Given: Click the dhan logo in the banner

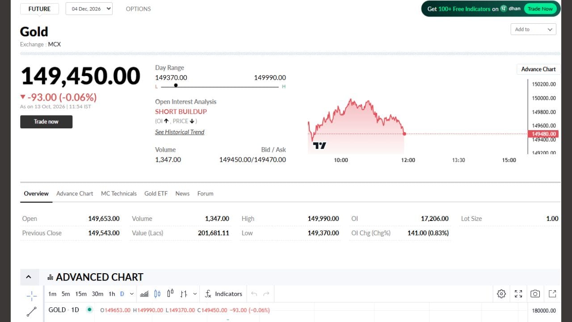Looking at the screenshot, I should click(510, 8).
